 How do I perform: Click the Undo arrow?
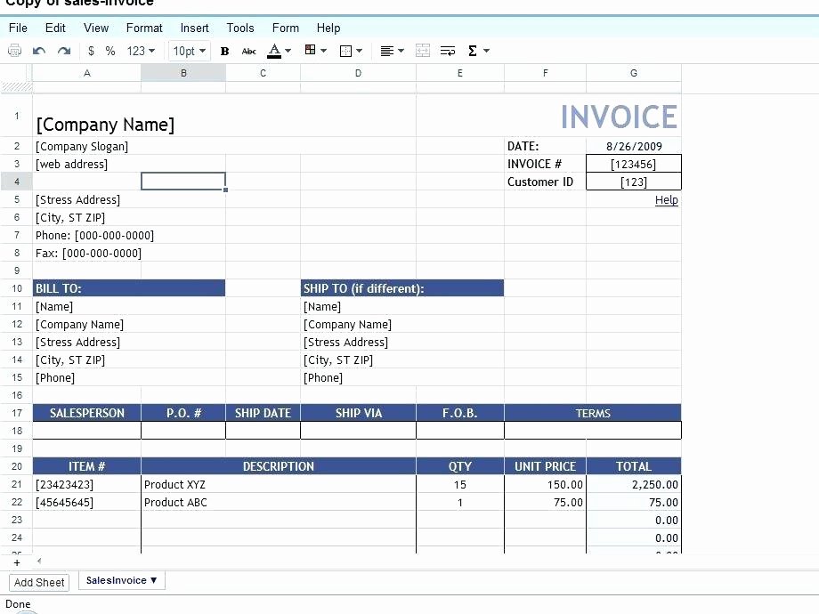pos(39,51)
